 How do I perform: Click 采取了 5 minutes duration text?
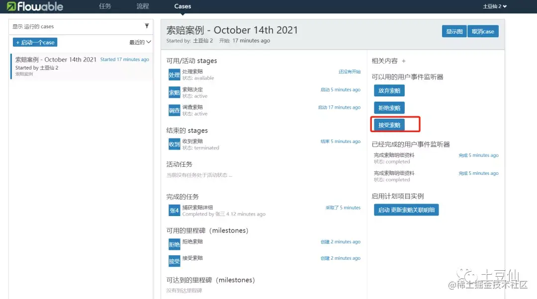tap(343, 208)
